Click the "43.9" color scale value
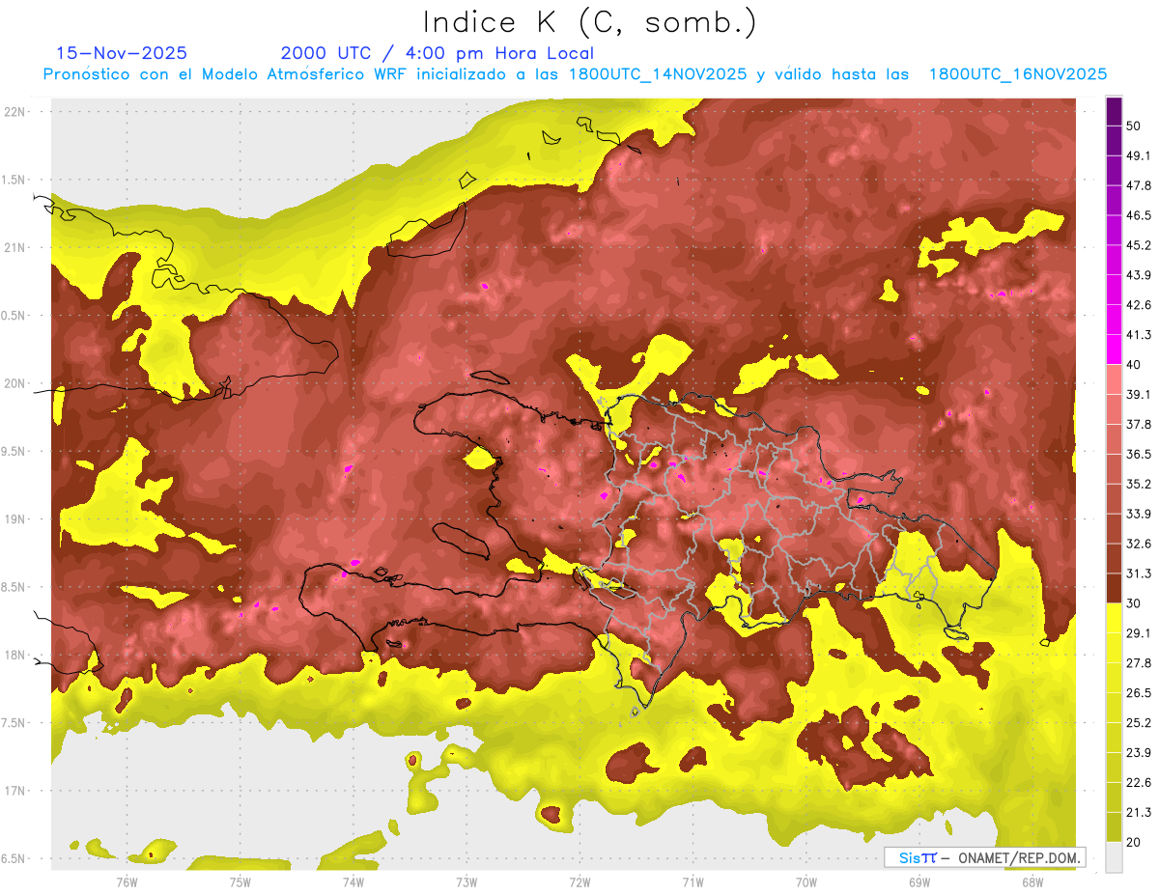The width and height of the screenshot is (1159, 895). (1139, 275)
